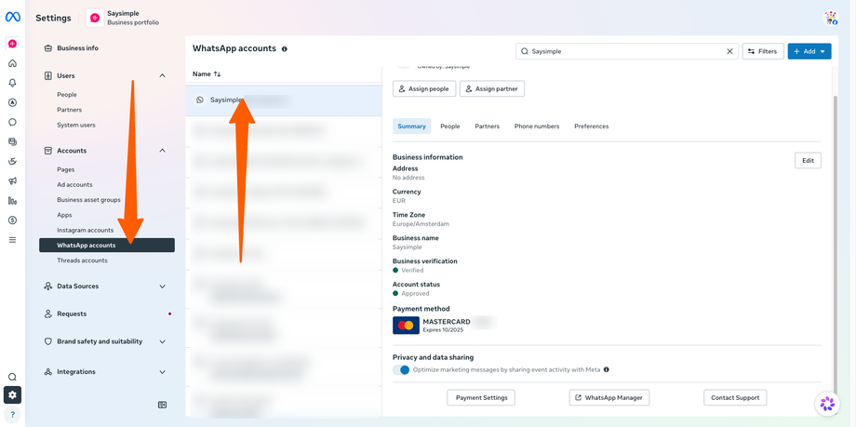Open the Billing dollar sign icon

click(12, 220)
